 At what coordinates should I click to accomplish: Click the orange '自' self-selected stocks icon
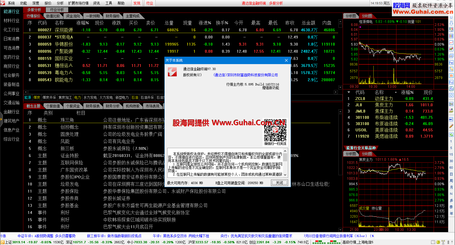click(x=451, y=75)
